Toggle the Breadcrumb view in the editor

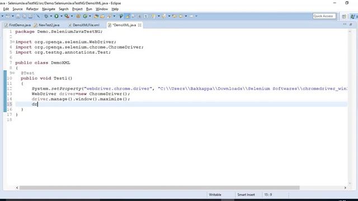[121, 16]
